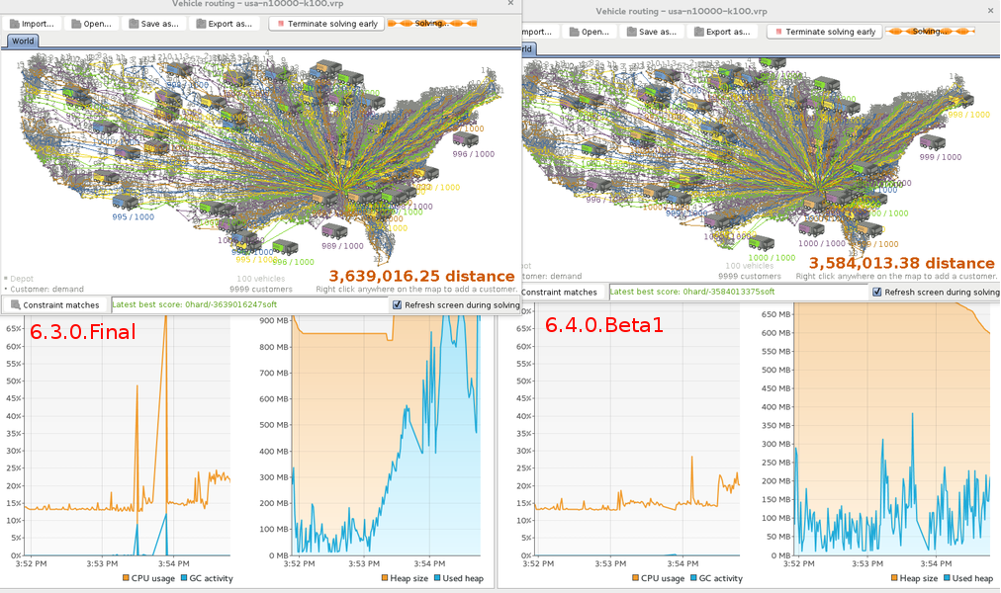Click the red stop icon in left Terminate button
This screenshot has height=593, width=1001.
279,24
